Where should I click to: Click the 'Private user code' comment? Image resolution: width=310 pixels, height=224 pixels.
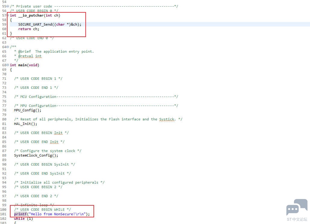pyautogui.click(x=94, y=6)
